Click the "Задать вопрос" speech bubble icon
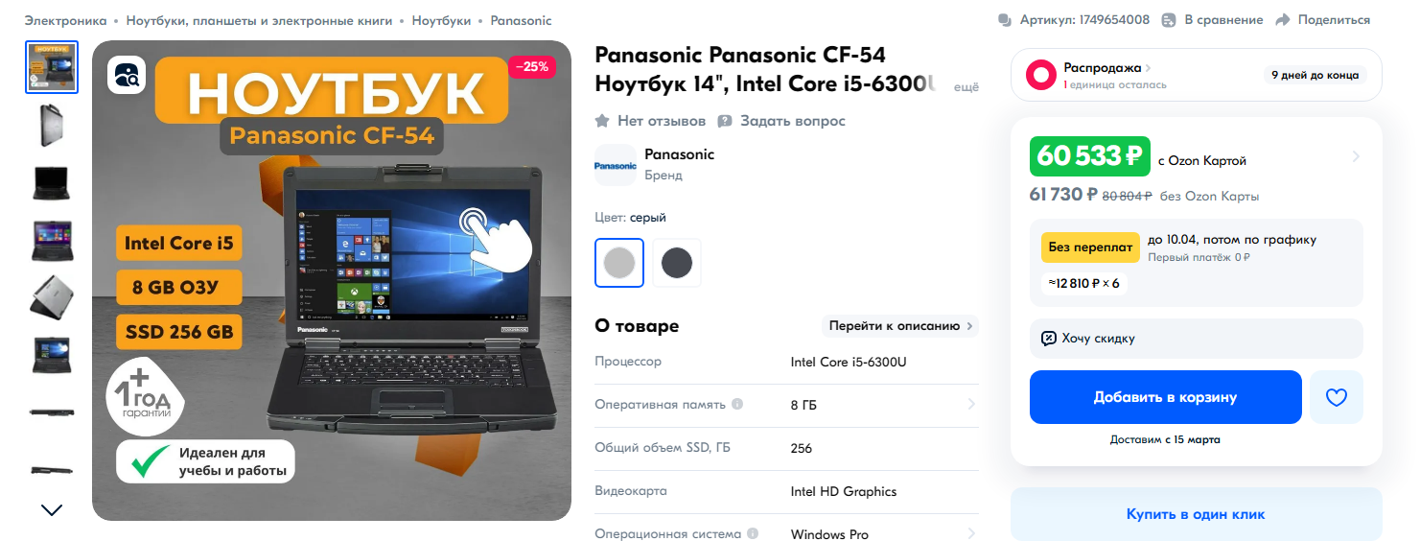The height and width of the screenshot is (541, 1420). tap(725, 121)
